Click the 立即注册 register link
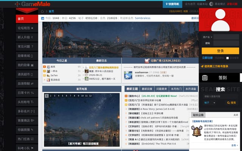The image size is (242, 151). [207, 58]
